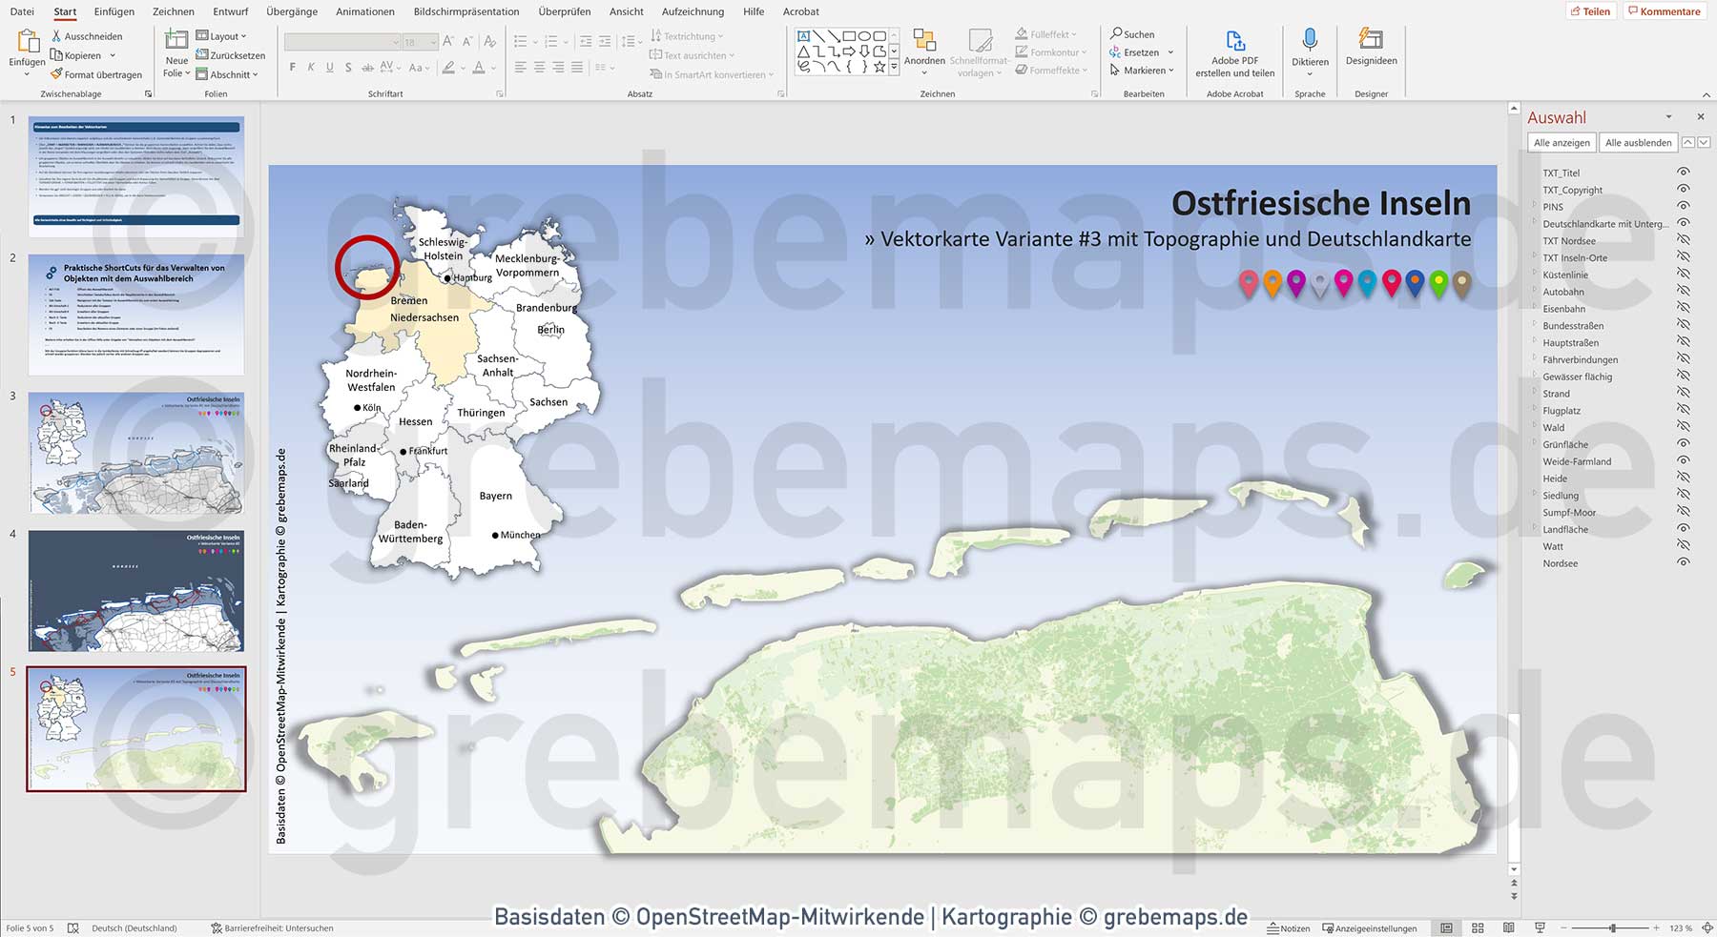The image size is (1717, 937).
Task: Select the Format übertragen (Format Painter) tool
Action: (95, 74)
